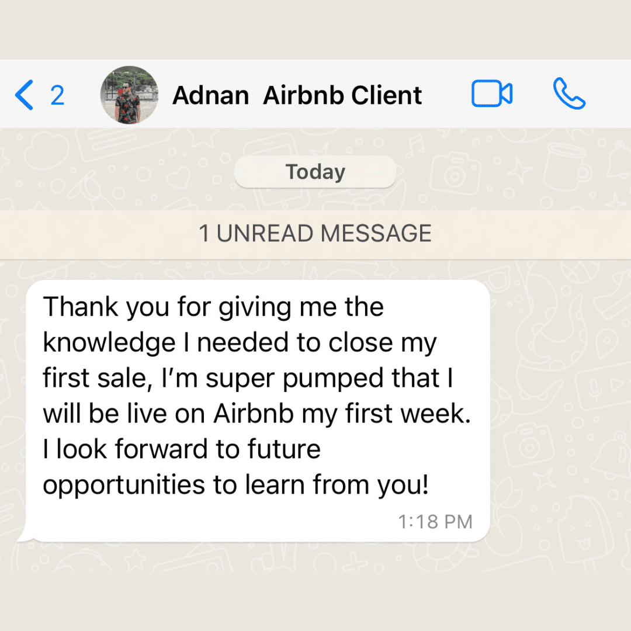Tap the line "Thank you for giving me the"

[213, 307]
